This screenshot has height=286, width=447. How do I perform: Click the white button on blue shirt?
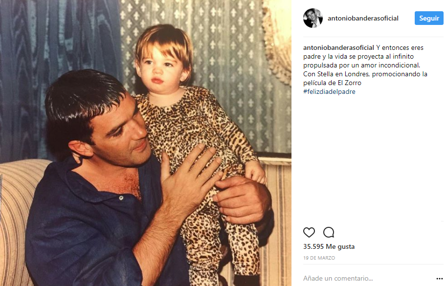[x=121, y=198]
